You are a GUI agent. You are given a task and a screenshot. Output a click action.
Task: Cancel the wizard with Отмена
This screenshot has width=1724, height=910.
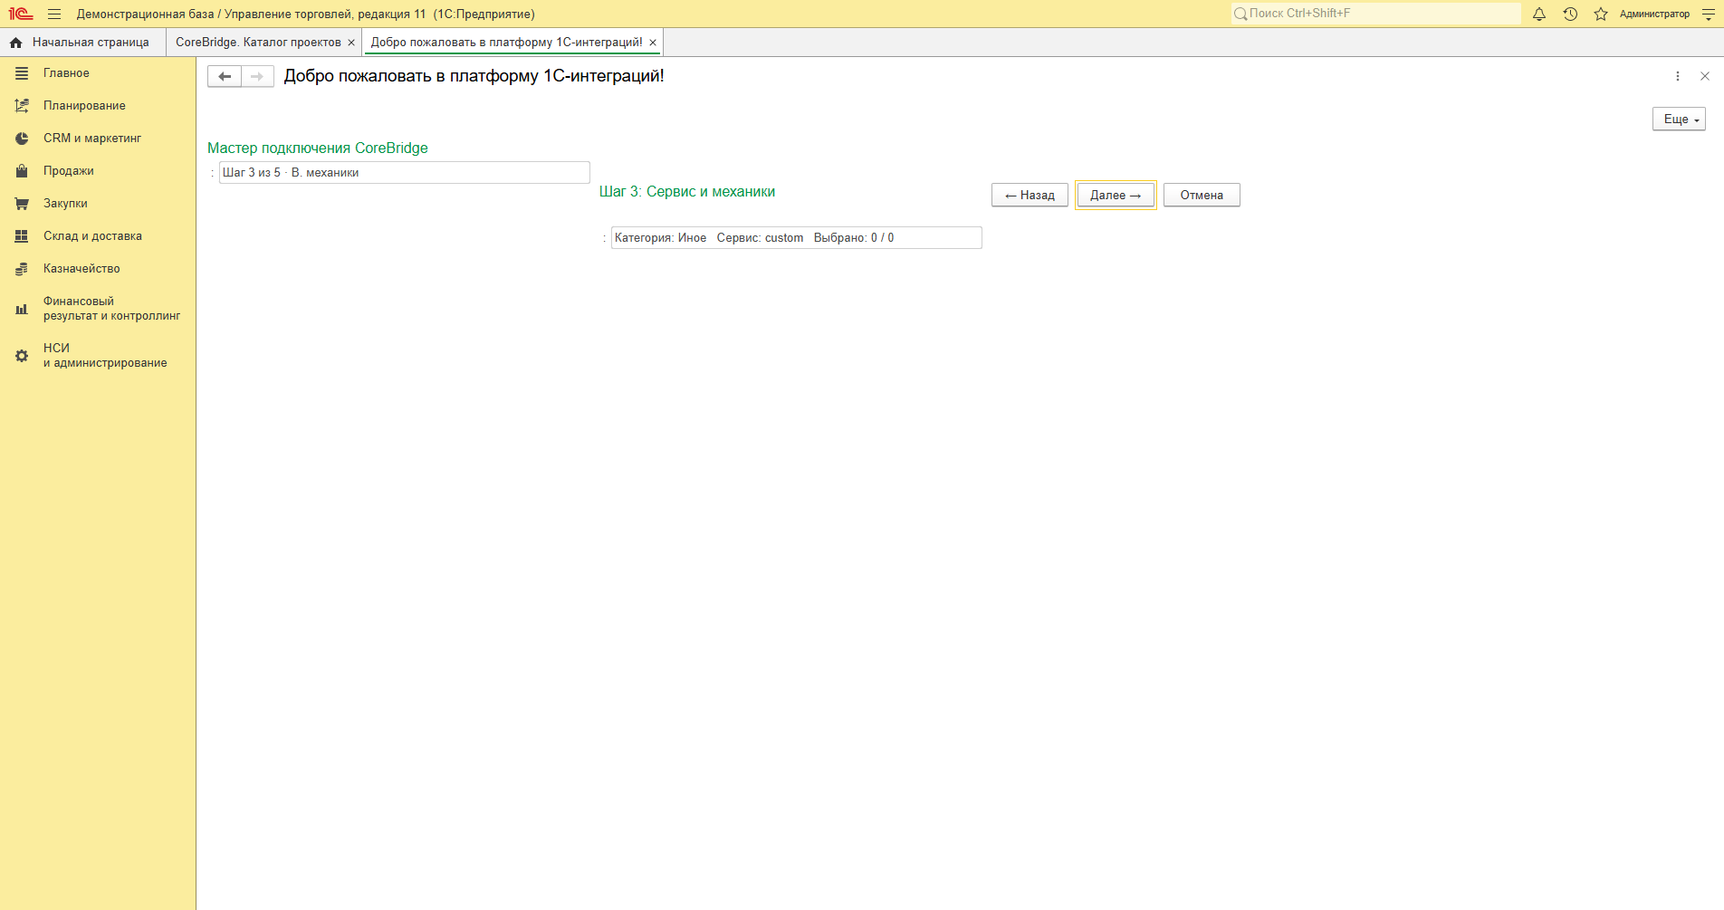pos(1202,196)
